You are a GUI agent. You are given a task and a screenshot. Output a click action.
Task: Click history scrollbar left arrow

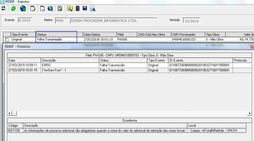click(9, 113)
